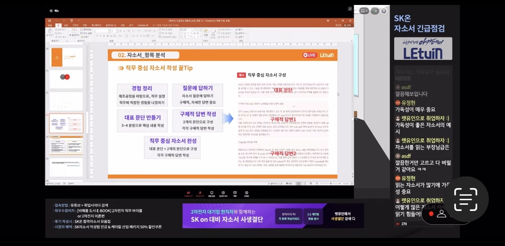Image resolution: width=505 pixels, height=246 pixels.
Task: Click the 질문에 답하기 box on slide
Action: click(x=198, y=95)
